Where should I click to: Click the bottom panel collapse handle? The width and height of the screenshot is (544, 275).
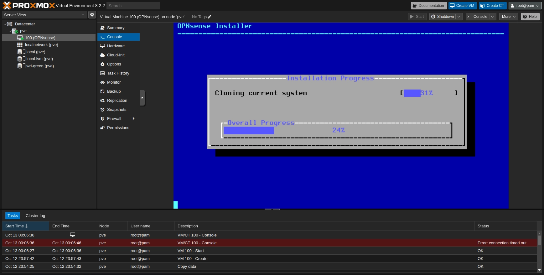tap(272, 209)
